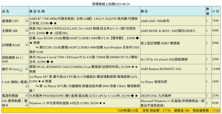The height and width of the screenshot is (114, 222).
Task: Click the 桌上型記憶體 DDR5 雙通道 note
Action: [x=160, y=43]
